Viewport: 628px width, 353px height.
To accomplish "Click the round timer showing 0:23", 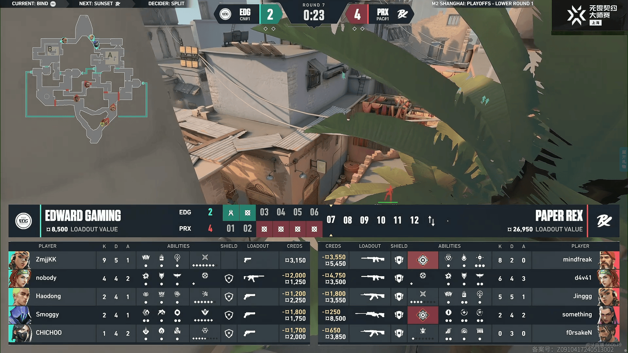I will coord(314,15).
